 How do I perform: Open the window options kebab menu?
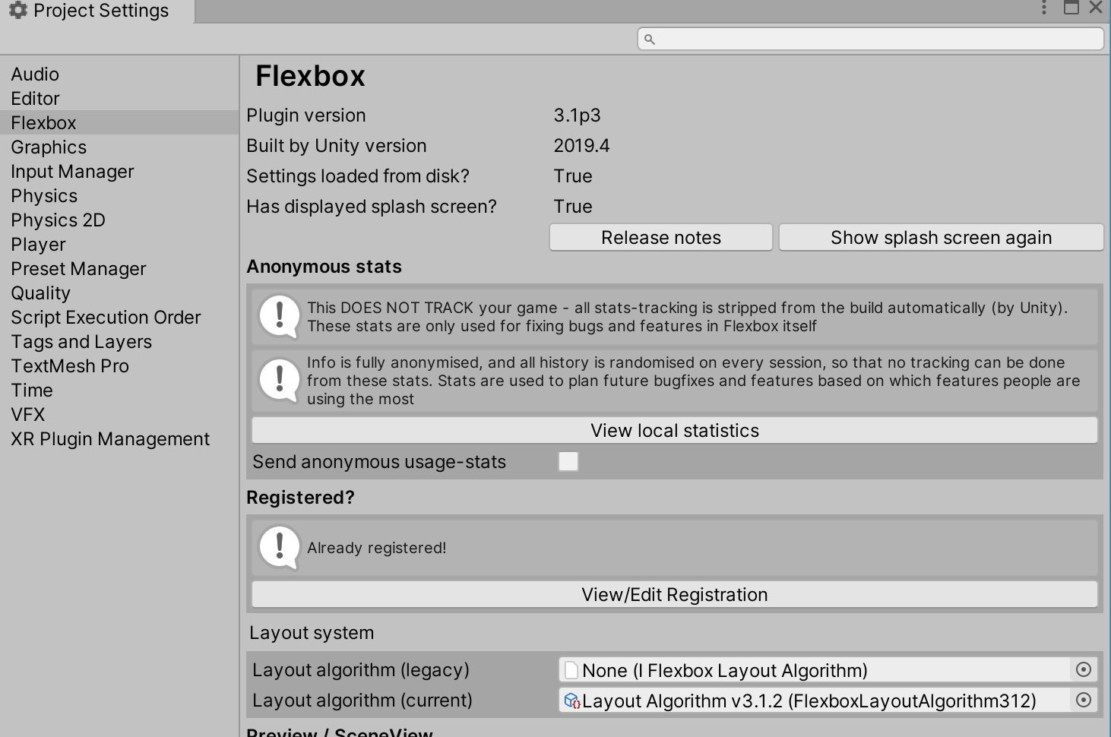[1044, 8]
